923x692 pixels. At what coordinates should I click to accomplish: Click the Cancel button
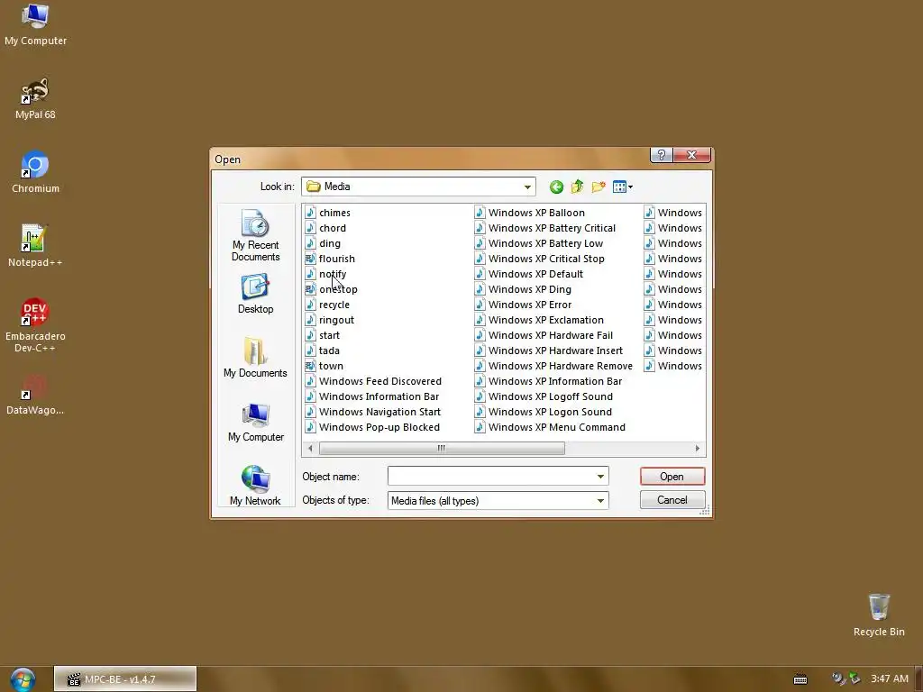pyautogui.click(x=672, y=500)
